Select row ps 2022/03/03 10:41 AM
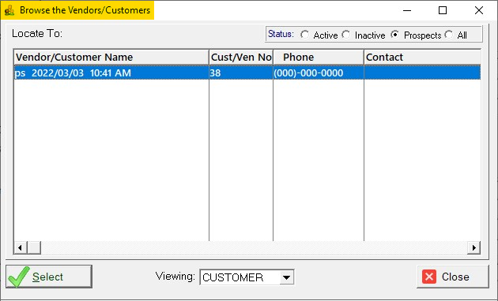This screenshot has height=301, width=498. [247, 72]
